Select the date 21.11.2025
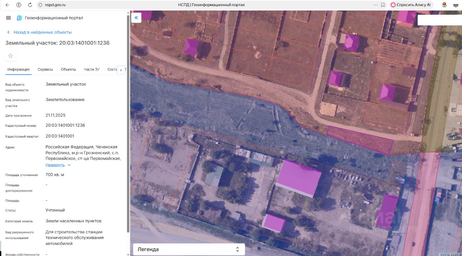The height and width of the screenshot is (256, 462). coord(56,115)
